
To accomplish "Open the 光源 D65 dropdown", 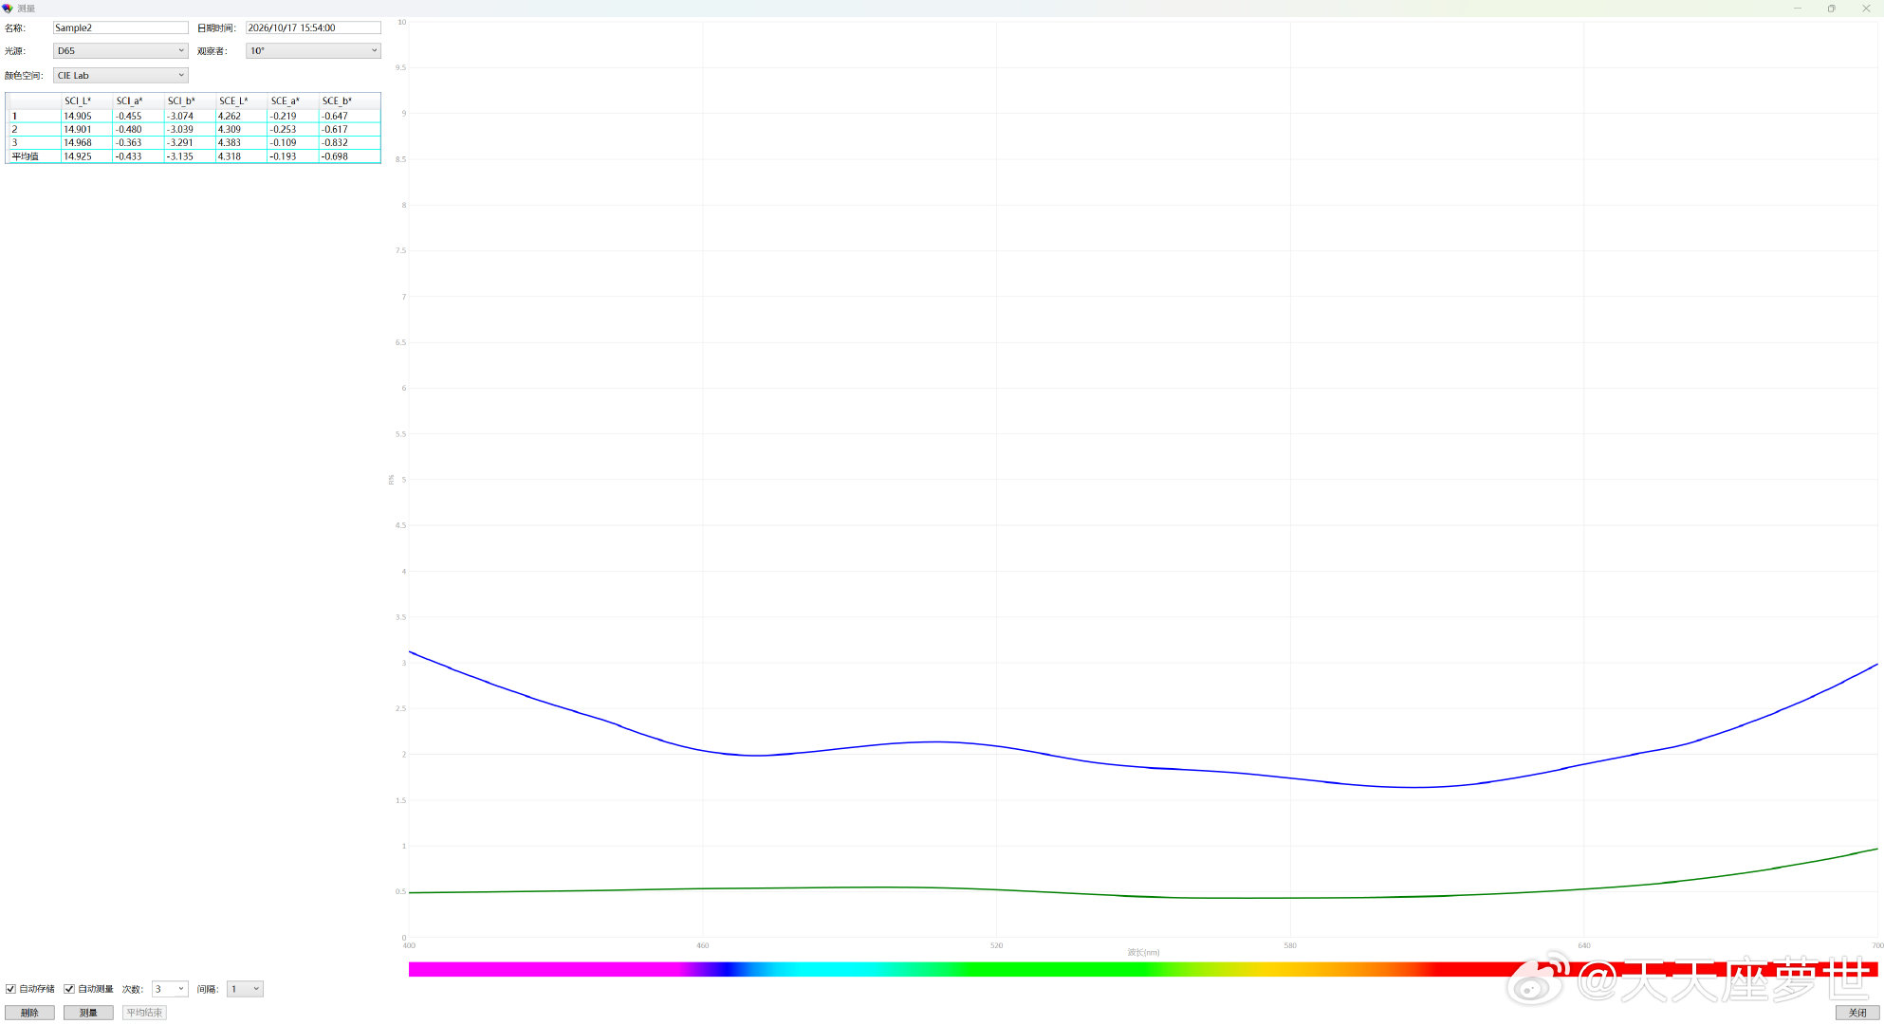I will pos(120,50).
